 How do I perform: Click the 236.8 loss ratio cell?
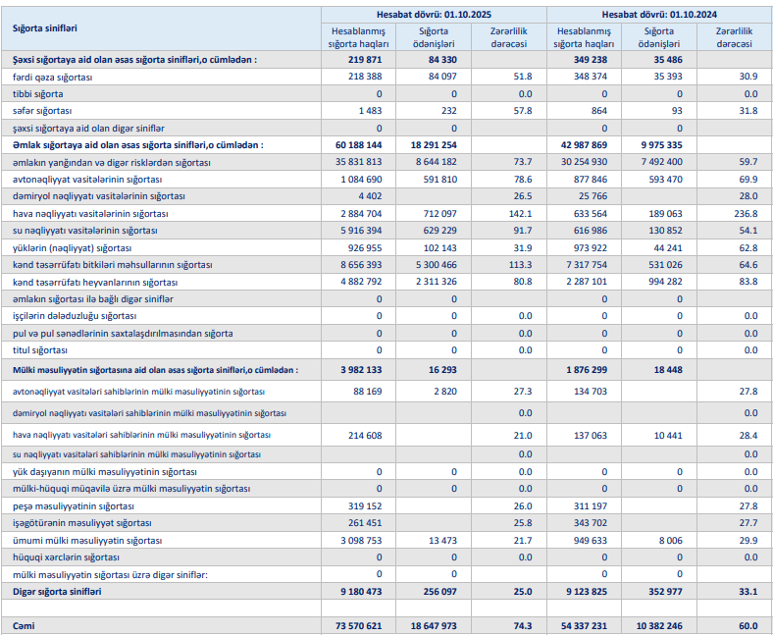pyautogui.click(x=742, y=213)
